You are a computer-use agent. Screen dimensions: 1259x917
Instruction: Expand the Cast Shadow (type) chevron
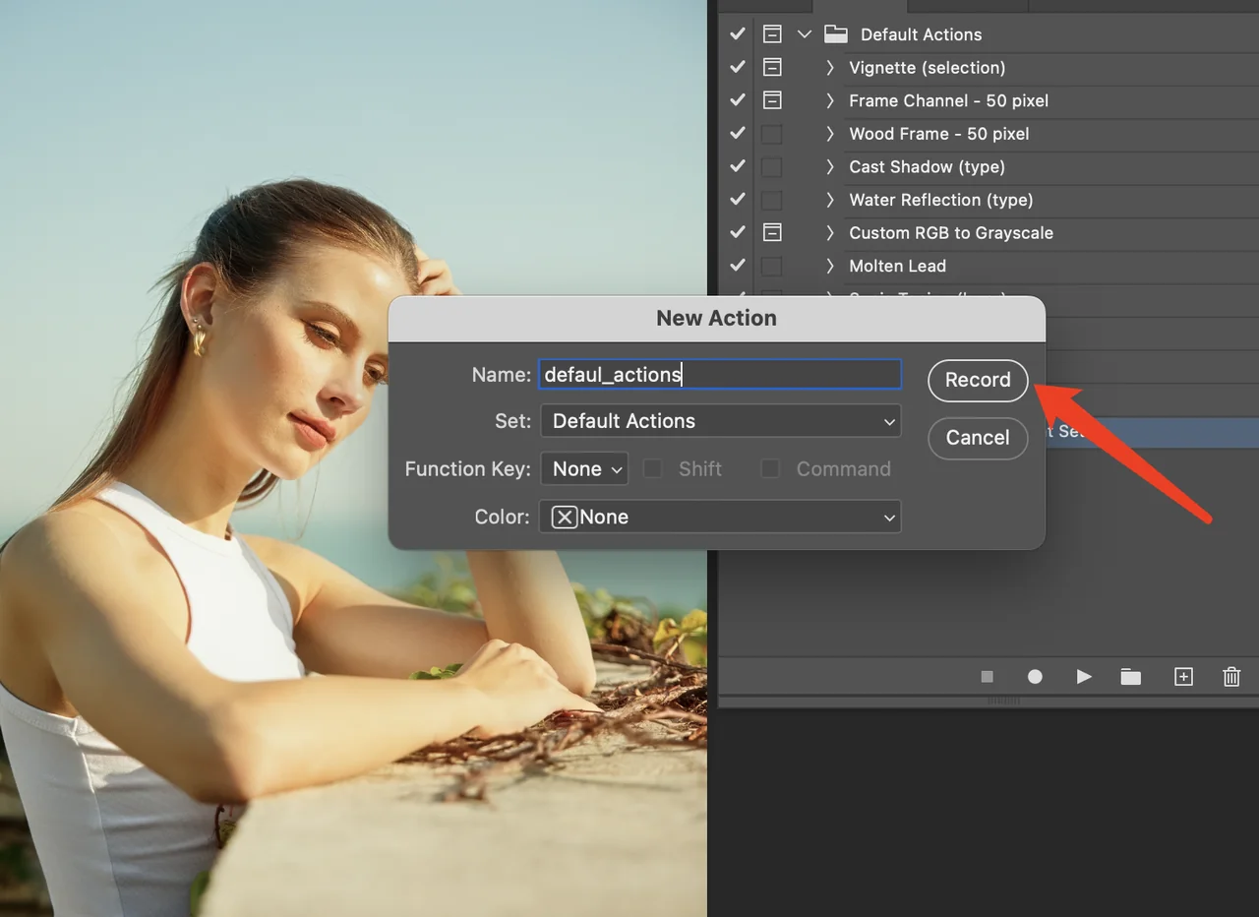pyautogui.click(x=829, y=166)
